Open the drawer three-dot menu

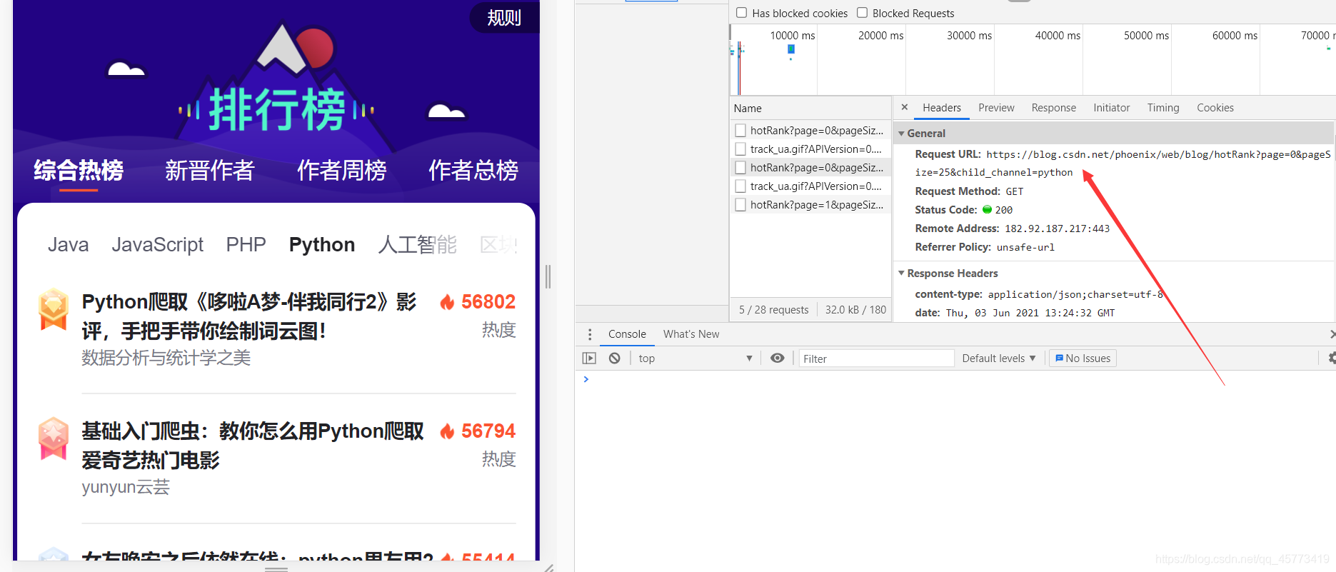[589, 334]
